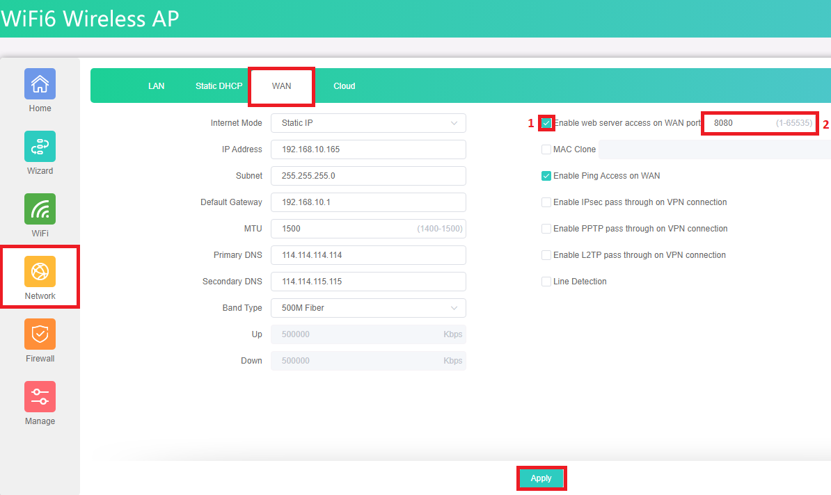831x495 pixels.
Task: Focus the WAN port number field
Action: pyautogui.click(x=742, y=123)
